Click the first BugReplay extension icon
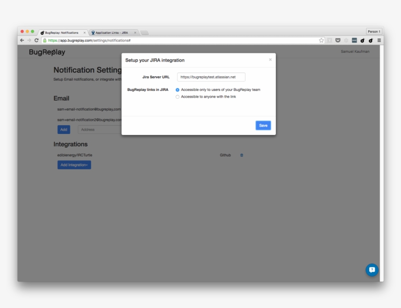401x308 pixels. tap(363, 41)
